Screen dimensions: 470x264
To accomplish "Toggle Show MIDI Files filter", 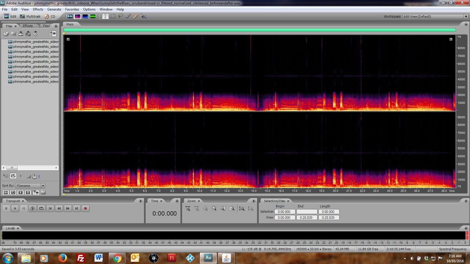I will click(x=28, y=192).
